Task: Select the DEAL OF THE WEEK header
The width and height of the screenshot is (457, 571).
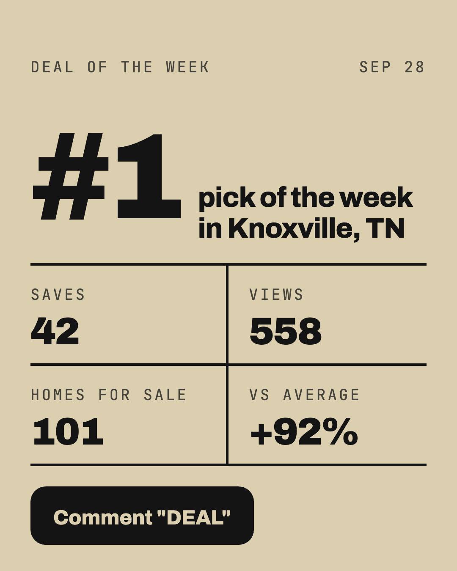Action: (120, 67)
